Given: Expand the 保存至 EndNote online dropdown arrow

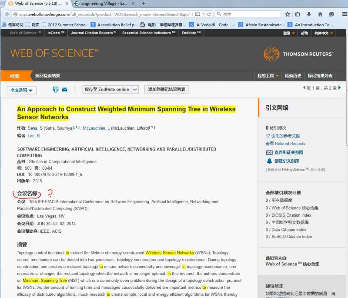Looking at the screenshot, I should coord(135,90).
